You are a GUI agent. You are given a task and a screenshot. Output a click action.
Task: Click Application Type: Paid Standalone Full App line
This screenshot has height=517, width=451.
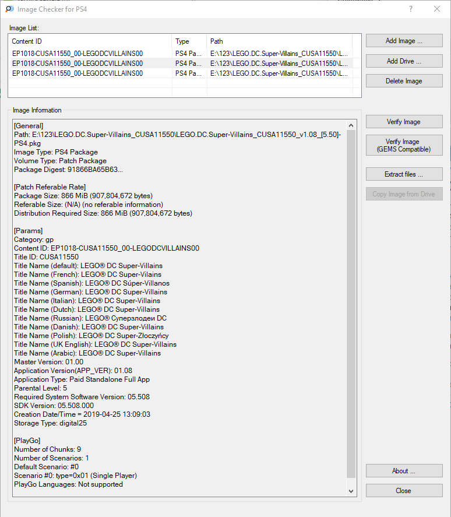pyautogui.click(x=82, y=379)
